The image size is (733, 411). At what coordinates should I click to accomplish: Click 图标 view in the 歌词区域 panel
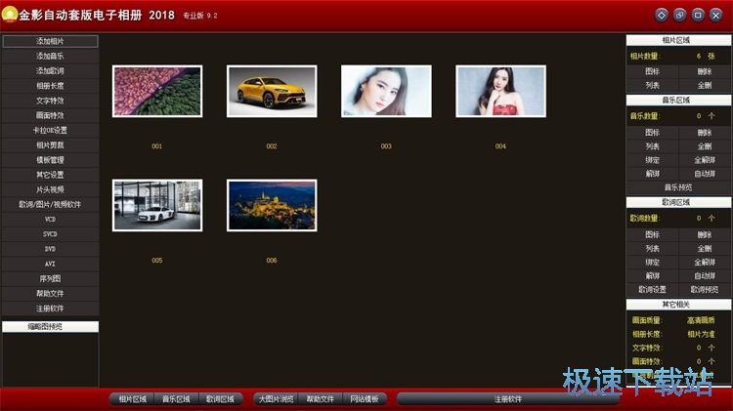pos(652,235)
